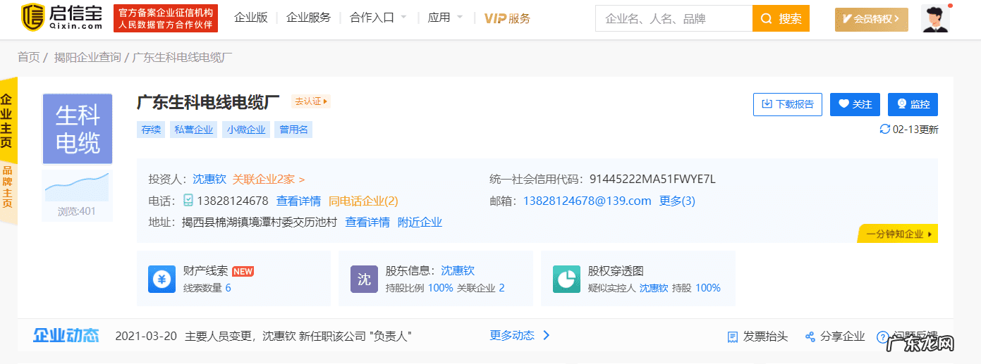Expand the 合作入口 dropdown
This screenshot has height=364, width=981.
[x=378, y=18]
